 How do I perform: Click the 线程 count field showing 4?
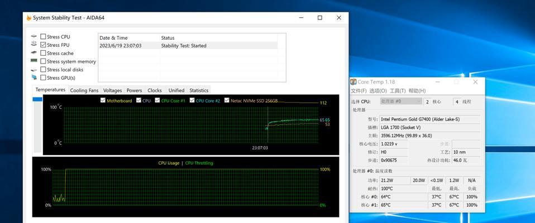[x=457, y=101]
